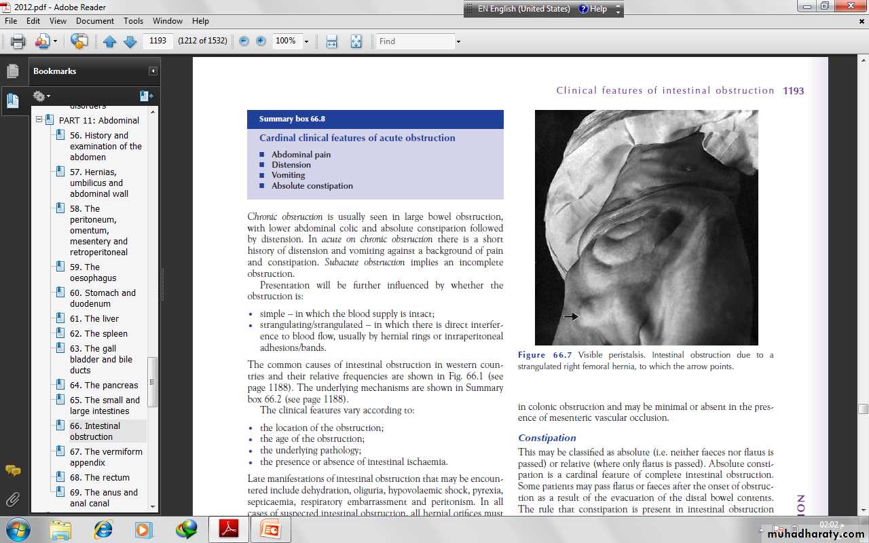Open the Comments panel icon
The height and width of the screenshot is (543, 869).
click(12, 470)
